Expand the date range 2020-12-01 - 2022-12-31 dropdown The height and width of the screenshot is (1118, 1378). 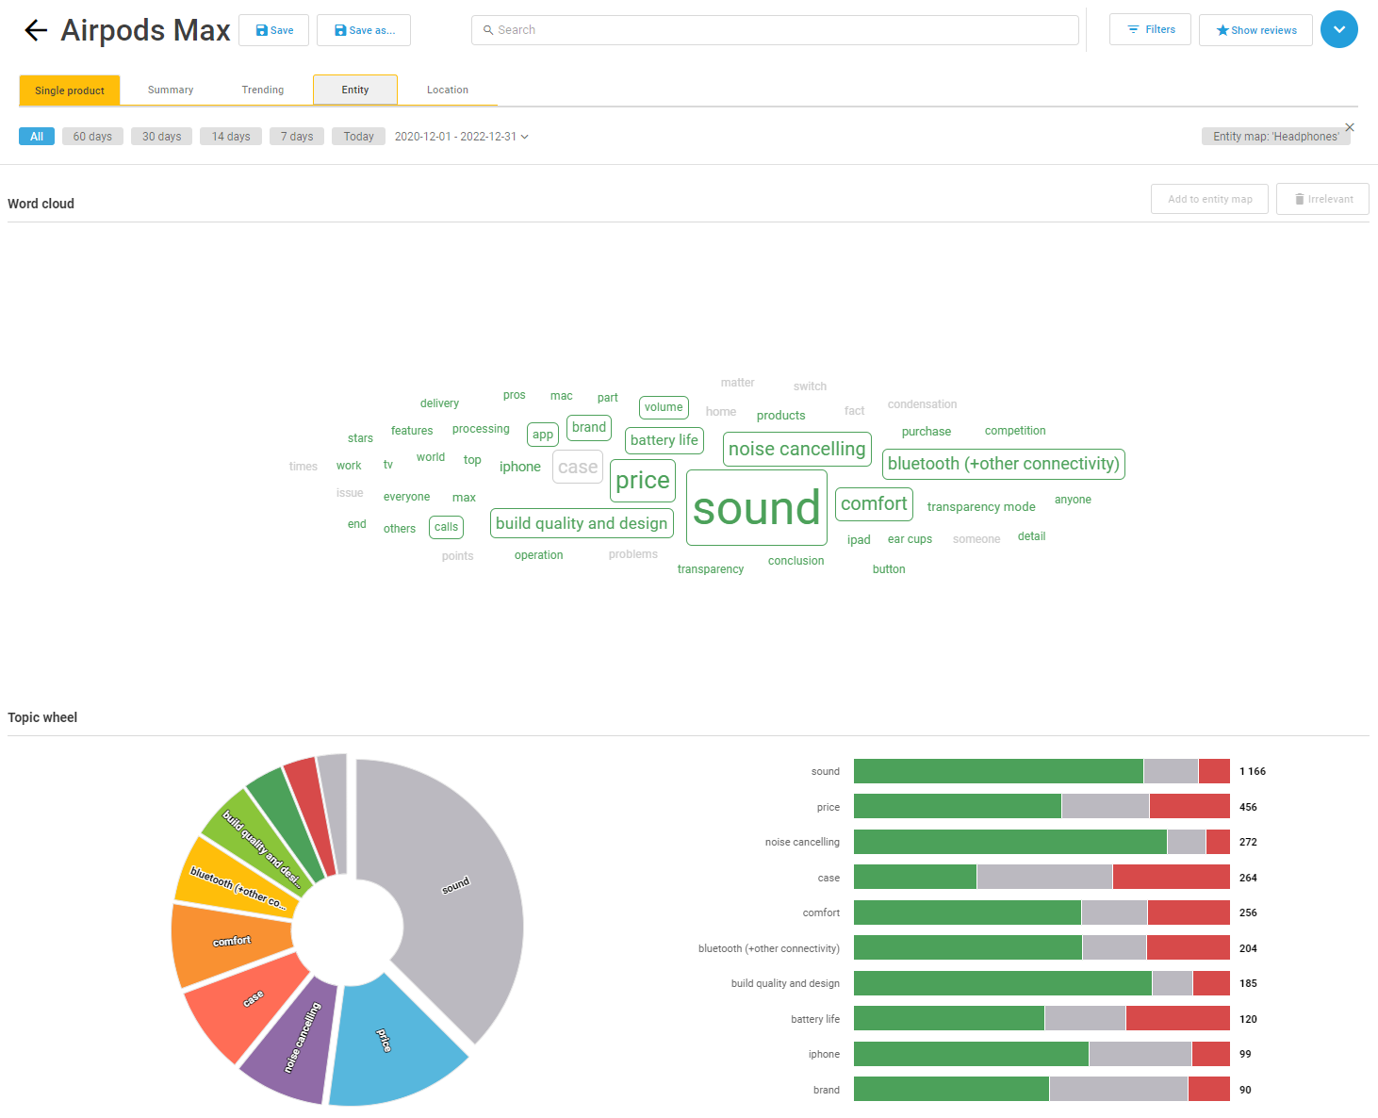pos(462,137)
